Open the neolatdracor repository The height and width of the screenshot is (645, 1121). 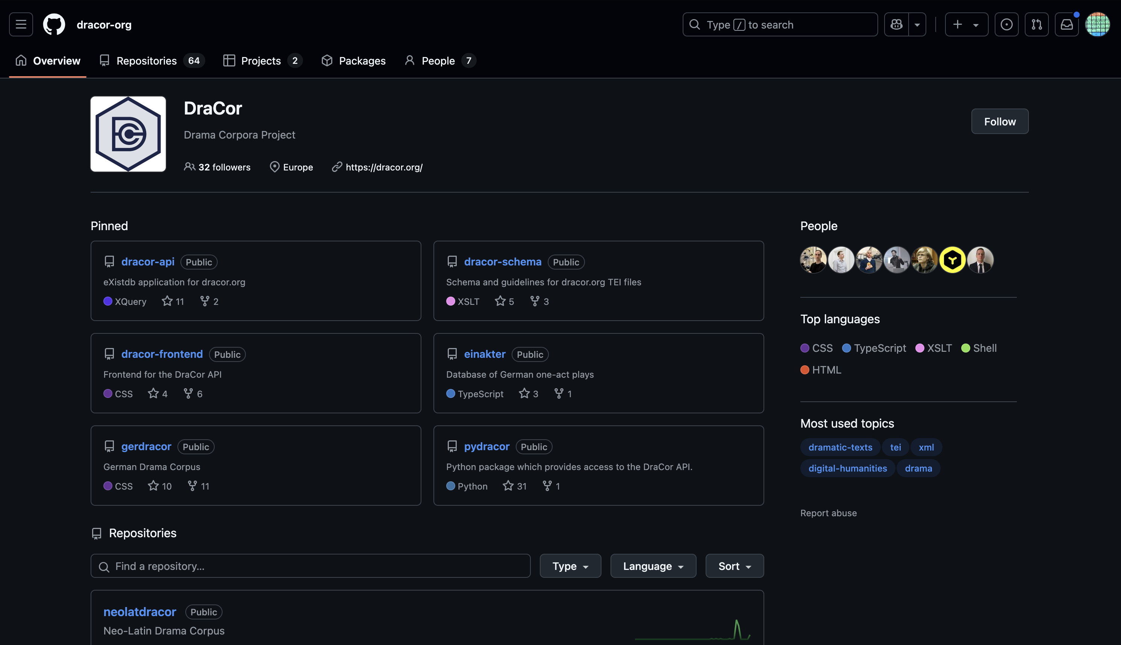pos(140,612)
